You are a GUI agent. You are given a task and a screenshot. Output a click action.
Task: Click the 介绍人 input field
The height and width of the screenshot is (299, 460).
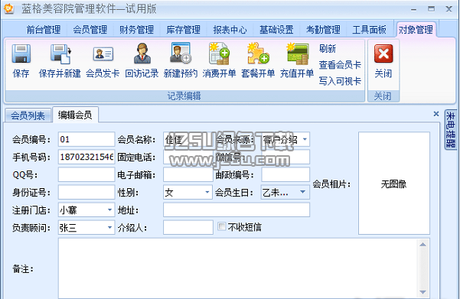click(188, 227)
